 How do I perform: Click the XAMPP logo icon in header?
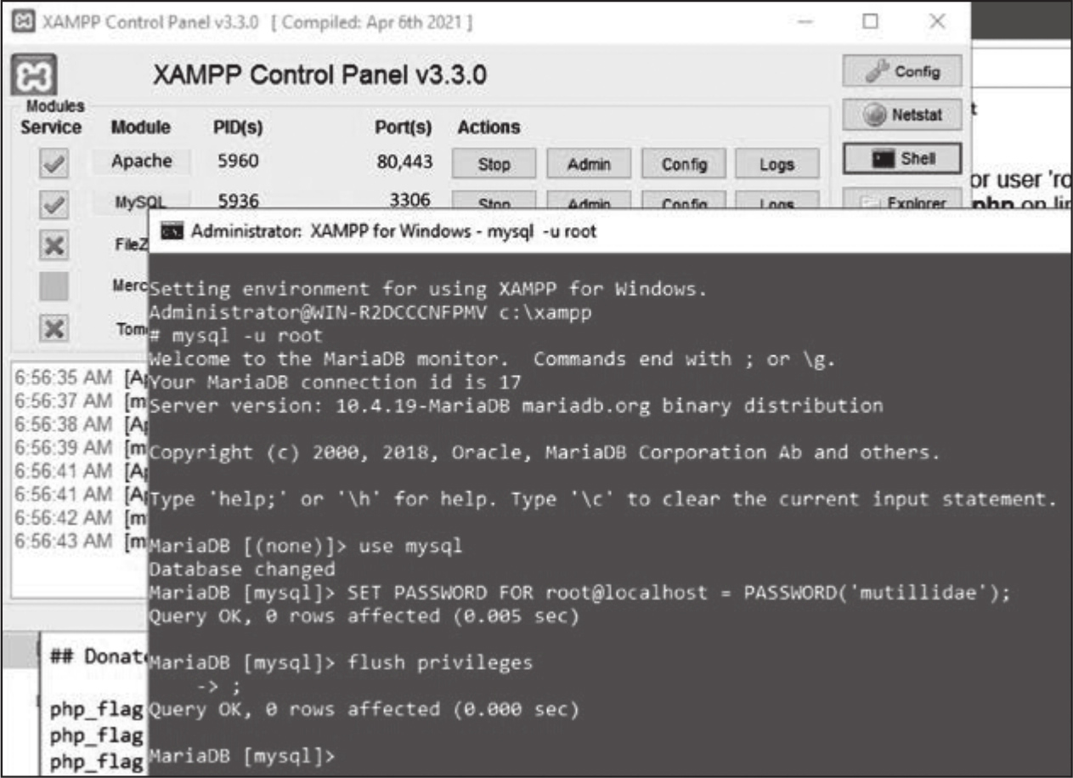(x=35, y=75)
